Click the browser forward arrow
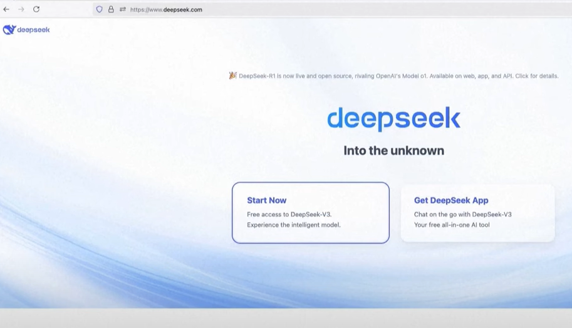Viewport: 572px width, 328px height. pyautogui.click(x=21, y=9)
